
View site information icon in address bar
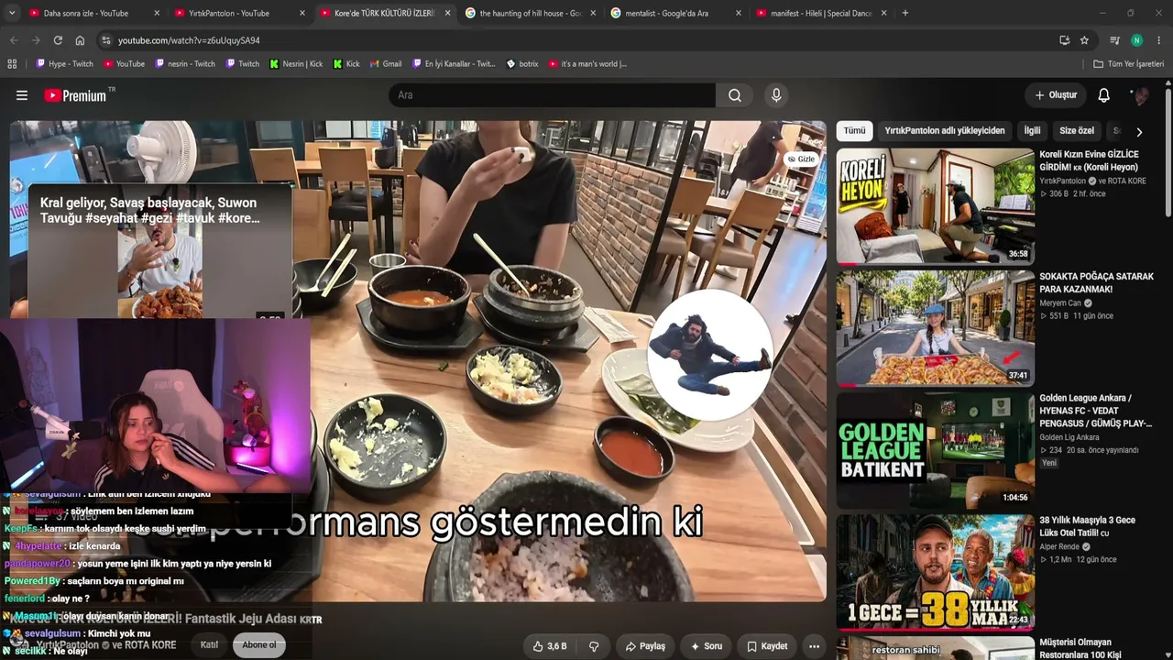[x=106, y=40]
